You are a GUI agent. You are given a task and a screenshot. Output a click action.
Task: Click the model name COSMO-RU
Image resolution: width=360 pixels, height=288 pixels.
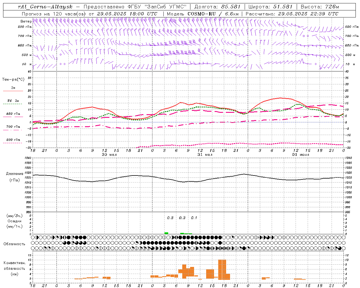pos(202,14)
